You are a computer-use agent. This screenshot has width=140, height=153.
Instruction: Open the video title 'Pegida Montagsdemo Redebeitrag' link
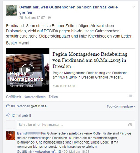pos(90,60)
